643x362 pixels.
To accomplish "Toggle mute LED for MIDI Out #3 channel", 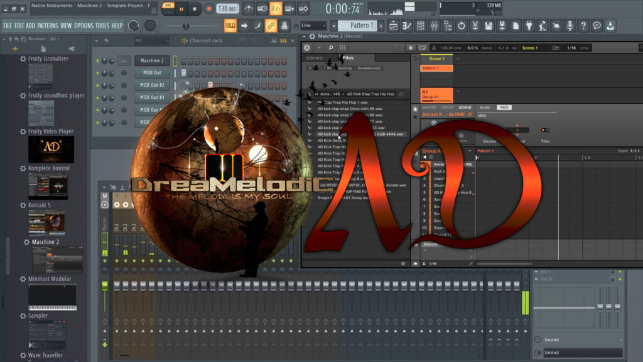I will click(x=97, y=97).
